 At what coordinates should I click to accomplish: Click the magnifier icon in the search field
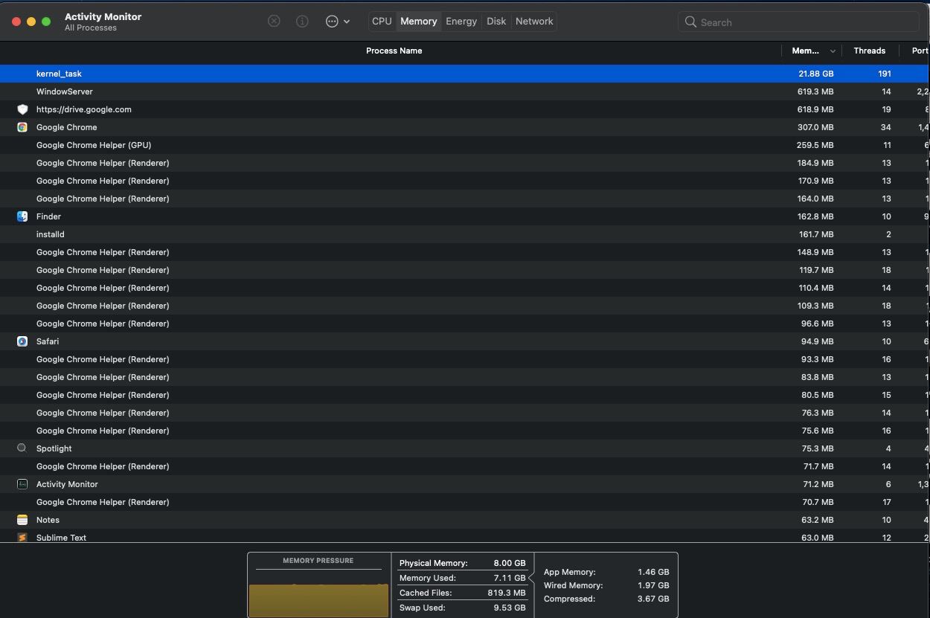click(x=690, y=22)
